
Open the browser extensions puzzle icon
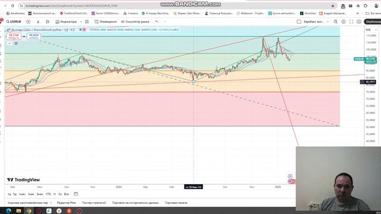tap(365, 6)
